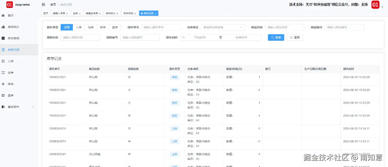Screen dimensions: 388x167
Task: Open the 仓库库区 select dropdown
Action: (223, 27)
